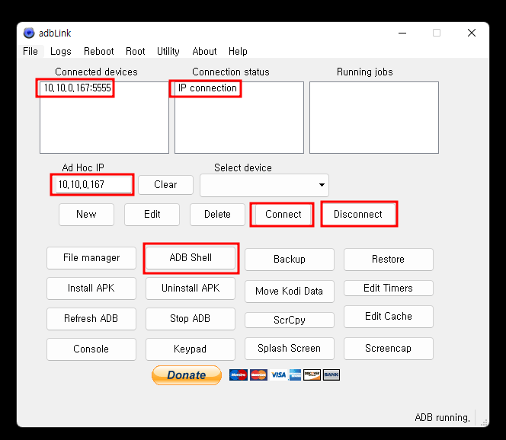Click the ADB running status text
The height and width of the screenshot is (440, 506).
[x=443, y=418]
